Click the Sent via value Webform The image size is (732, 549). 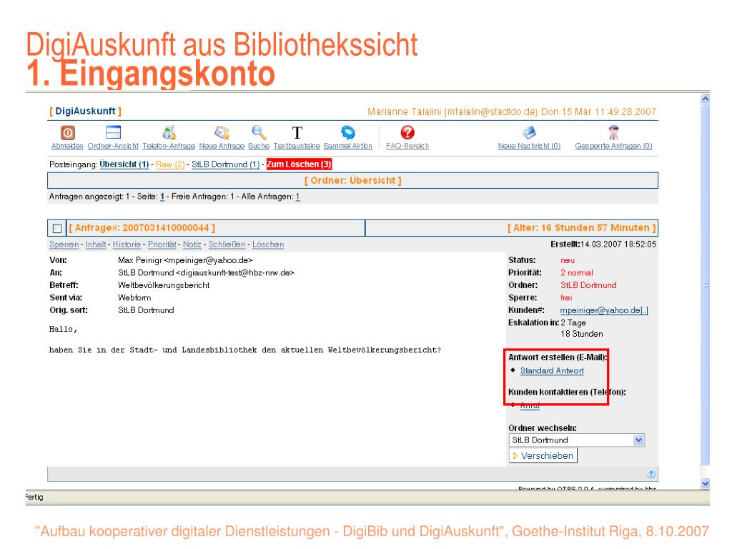click(134, 298)
